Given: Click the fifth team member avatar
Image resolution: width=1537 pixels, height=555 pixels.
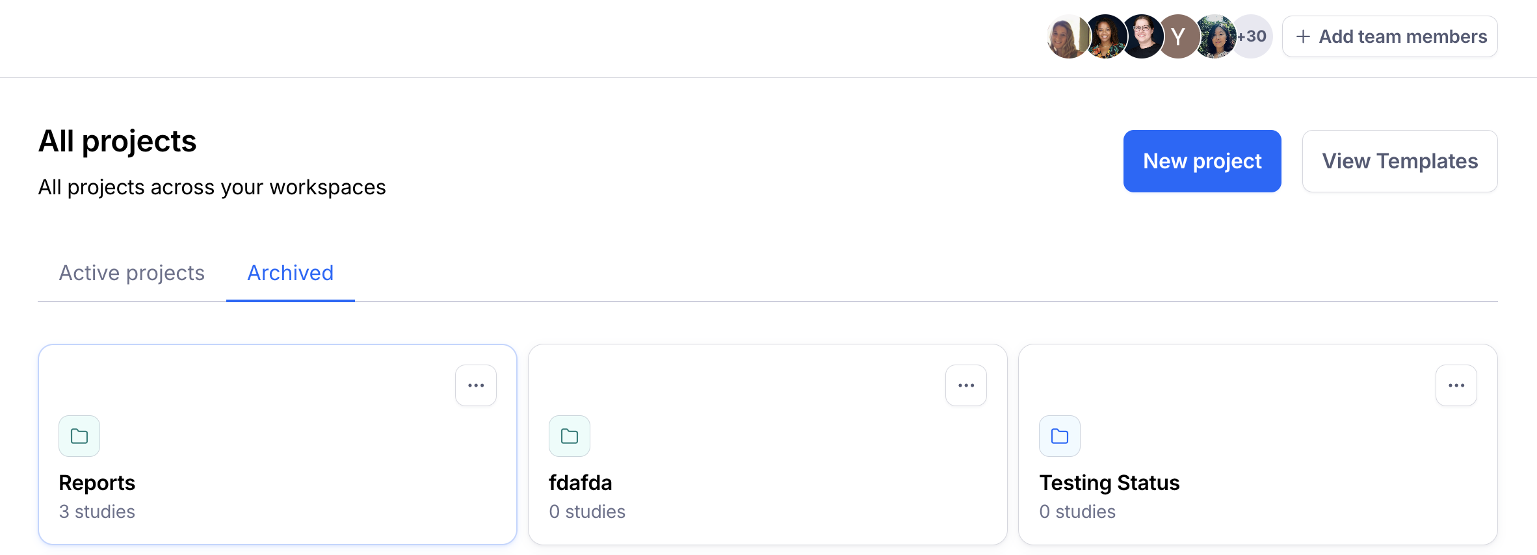Looking at the screenshot, I should 1216,36.
